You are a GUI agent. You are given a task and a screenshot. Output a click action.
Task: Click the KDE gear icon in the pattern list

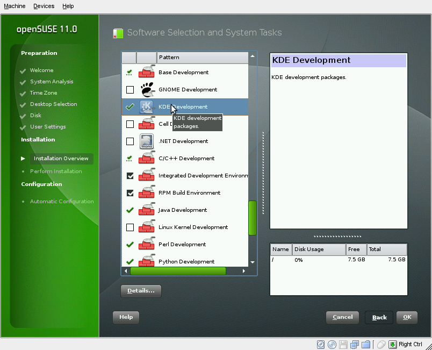(147, 106)
